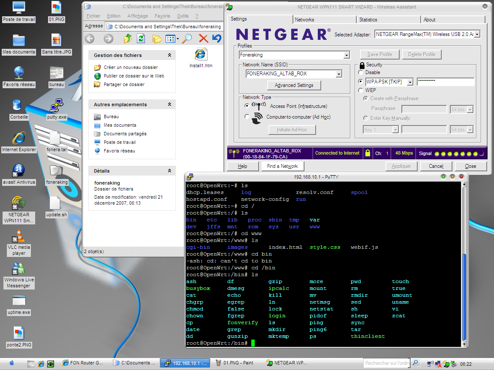
Task: Open the Network Name SSID dropdown
Action: tap(339, 74)
